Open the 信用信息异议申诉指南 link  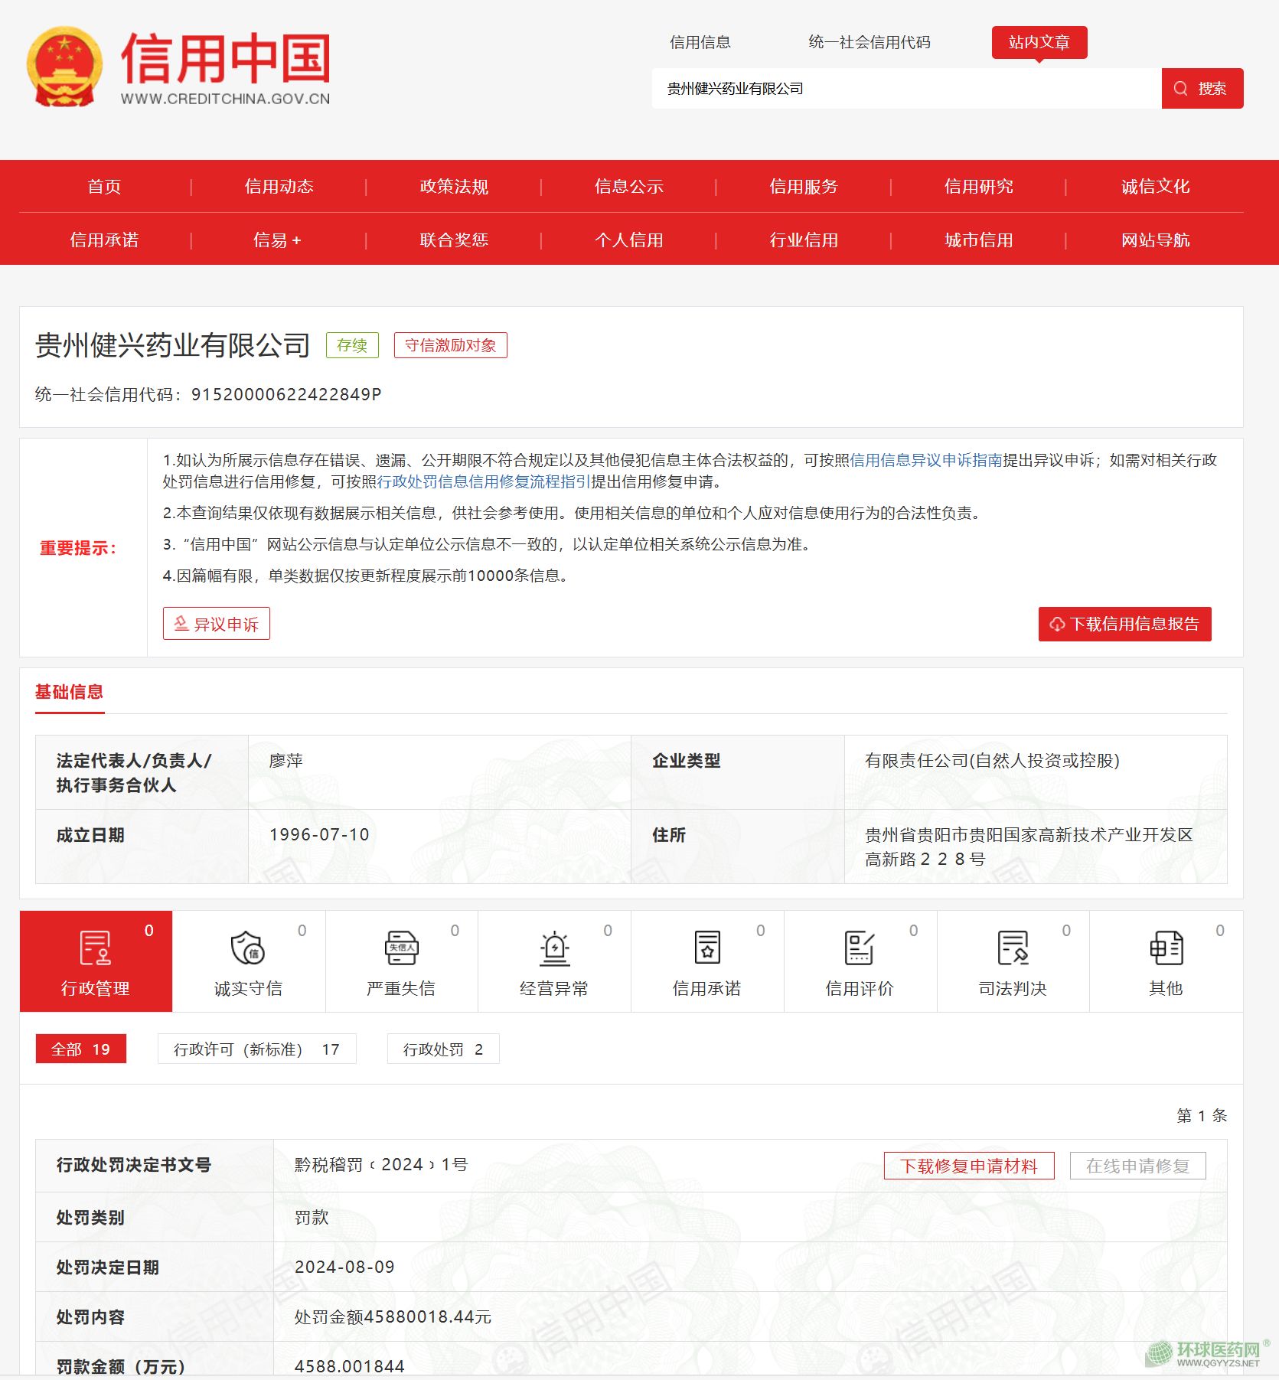[x=925, y=460]
